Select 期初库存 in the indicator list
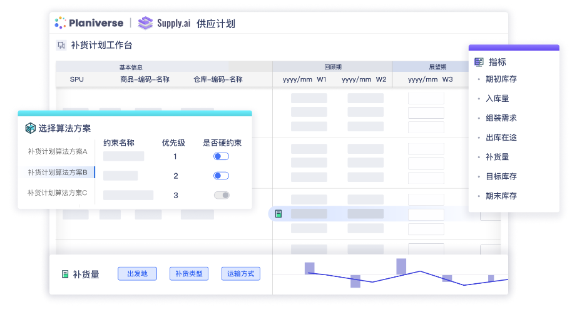The image size is (577, 312). coord(501,79)
